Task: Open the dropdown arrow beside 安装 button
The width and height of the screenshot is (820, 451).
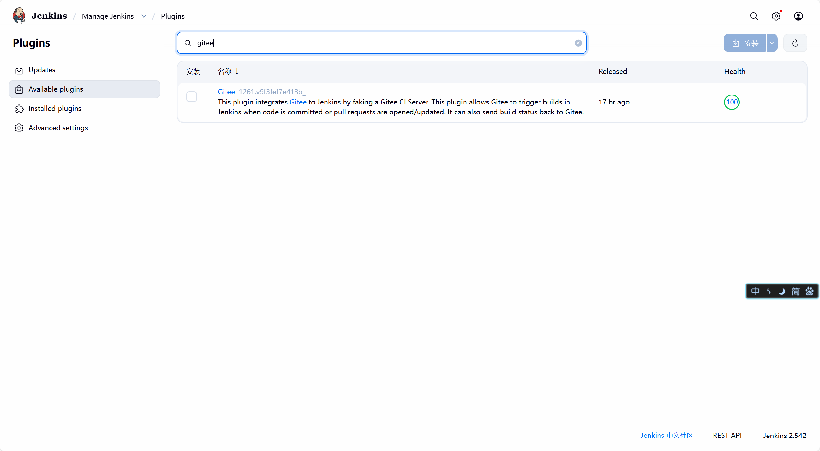Action: pos(772,43)
